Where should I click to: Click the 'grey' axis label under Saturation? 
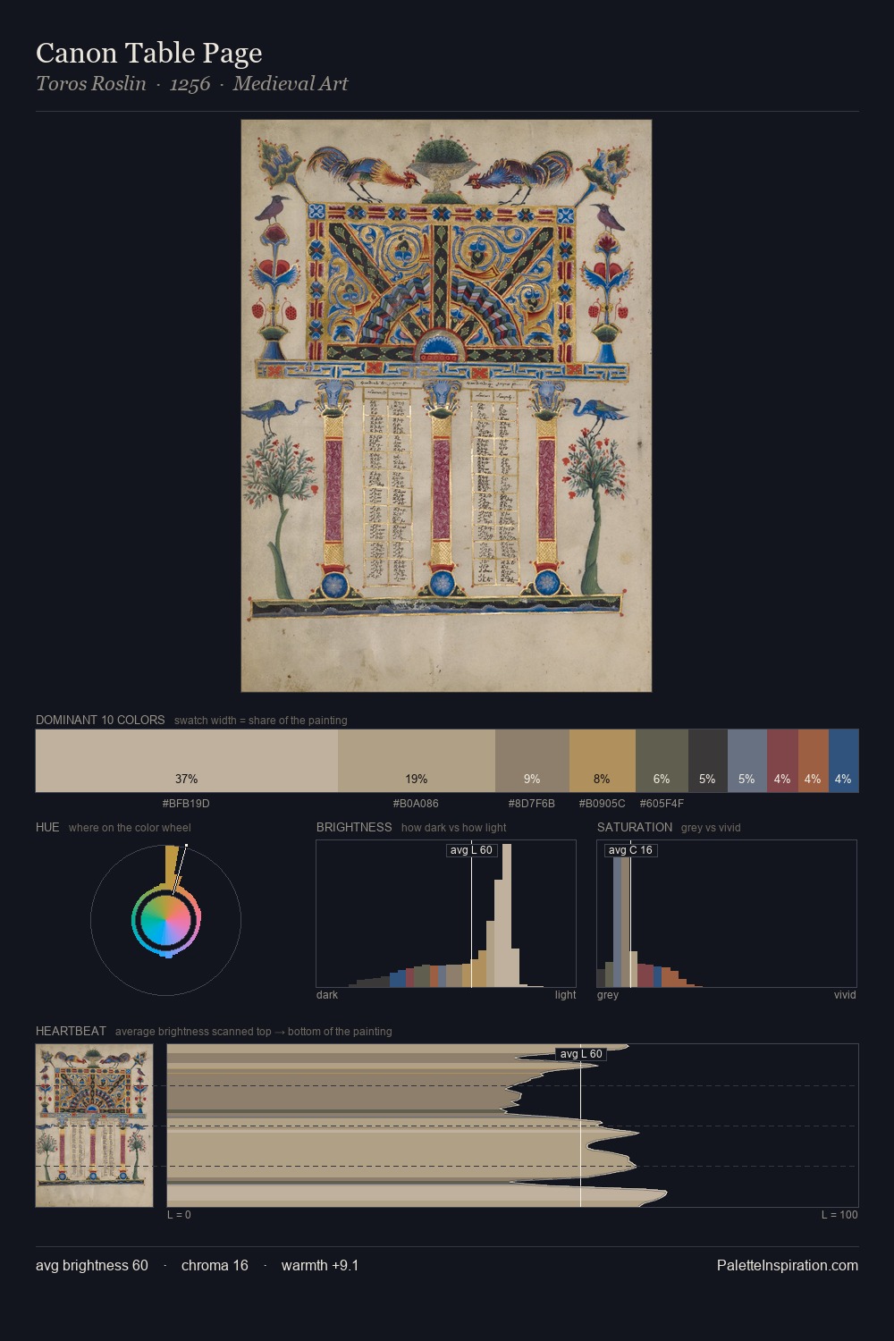[x=608, y=995]
